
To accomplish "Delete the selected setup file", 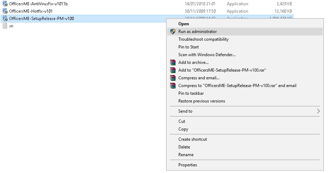I will pos(184,147).
